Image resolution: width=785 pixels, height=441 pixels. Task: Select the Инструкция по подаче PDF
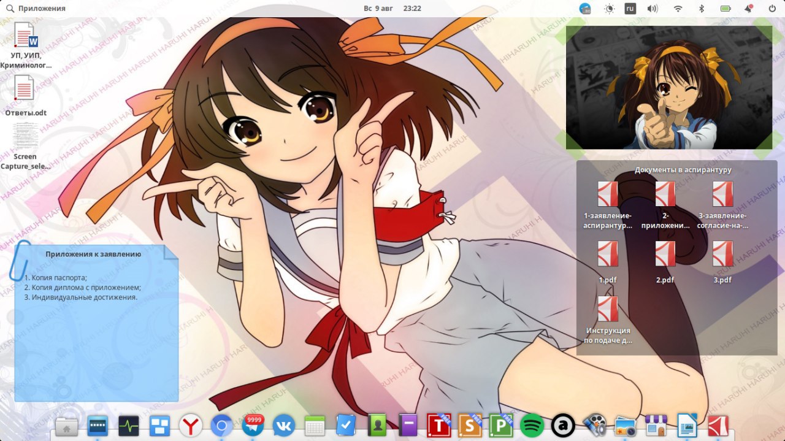pyautogui.click(x=608, y=320)
